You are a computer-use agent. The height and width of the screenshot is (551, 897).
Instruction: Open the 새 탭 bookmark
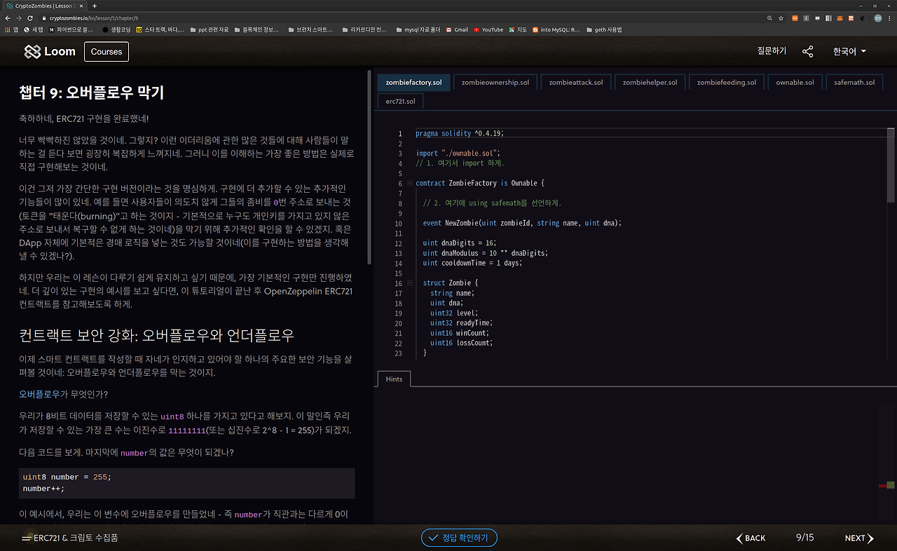34,29
